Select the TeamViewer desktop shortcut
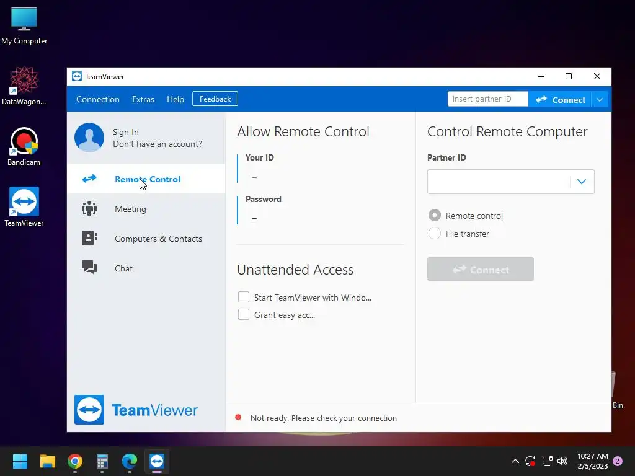Viewport: 635px width, 476px height. tap(24, 207)
